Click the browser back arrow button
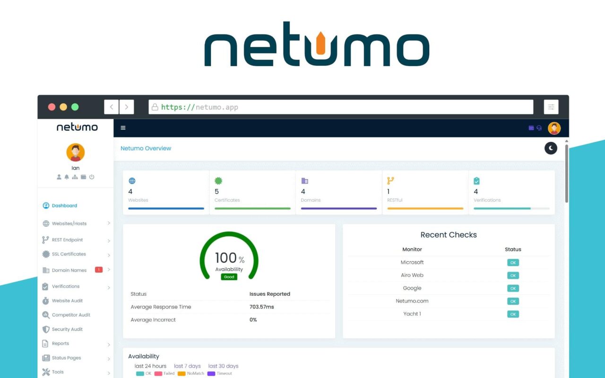605x378 pixels. 112,107
